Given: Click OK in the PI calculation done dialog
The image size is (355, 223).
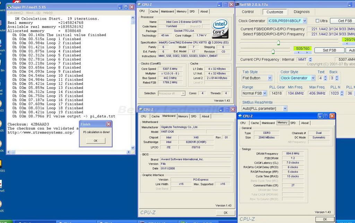Looking at the screenshot, I should (x=95, y=141).
